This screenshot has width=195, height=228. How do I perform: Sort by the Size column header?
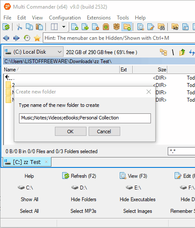[150, 70]
